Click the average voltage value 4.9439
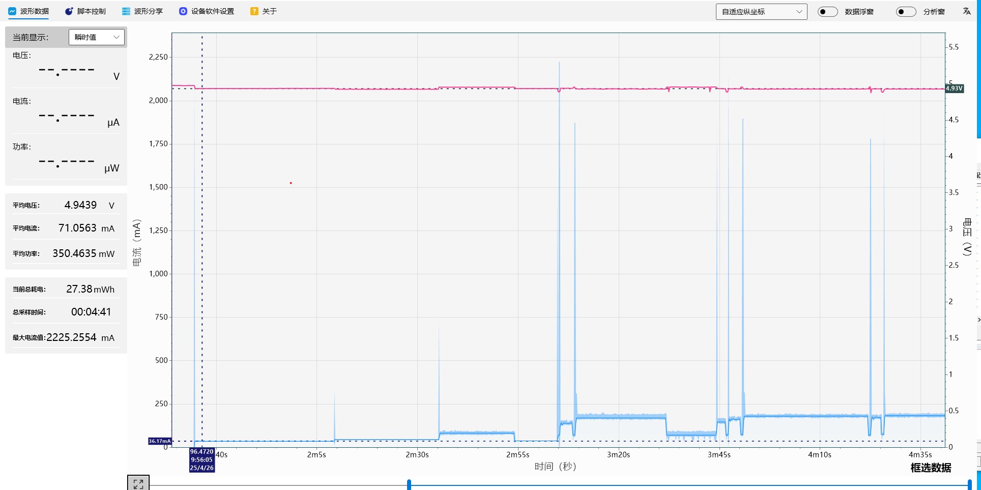 [80, 205]
